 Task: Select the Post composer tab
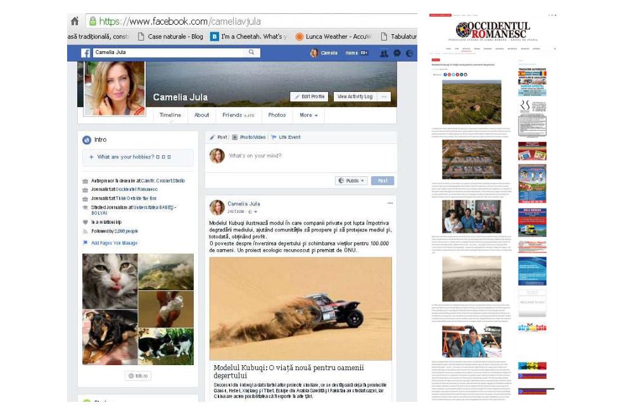coord(218,138)
